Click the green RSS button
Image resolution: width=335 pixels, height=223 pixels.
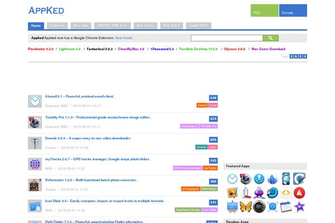[265, 11]
